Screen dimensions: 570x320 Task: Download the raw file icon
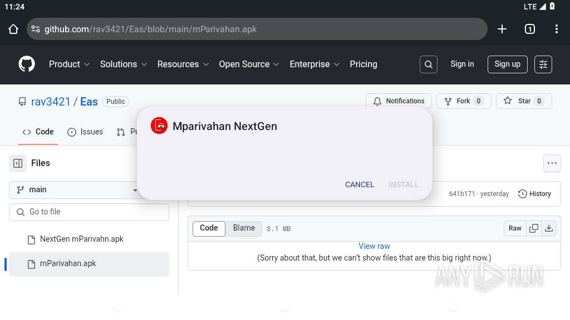point(549,228)
